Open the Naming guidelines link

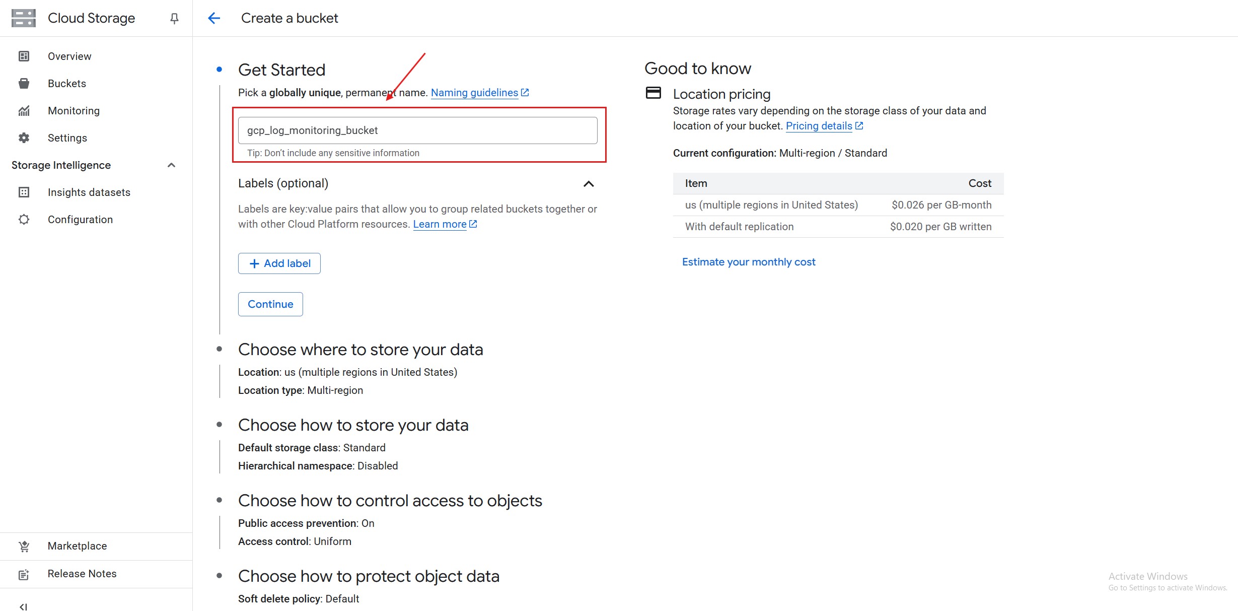coord(474,93)
